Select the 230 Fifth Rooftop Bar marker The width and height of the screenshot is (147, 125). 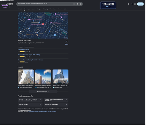click(x=37, y=35)
